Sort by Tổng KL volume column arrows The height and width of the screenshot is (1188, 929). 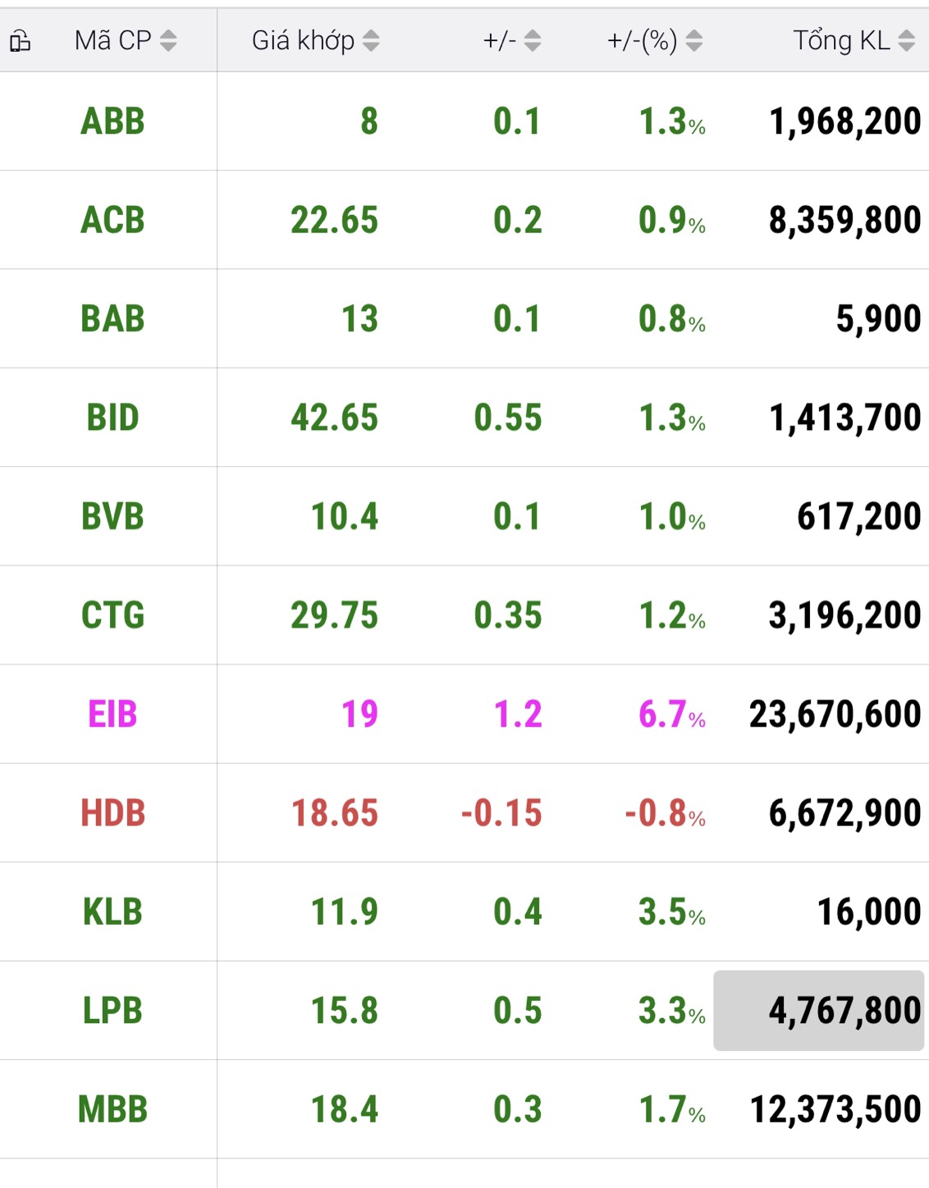[906, 40]
